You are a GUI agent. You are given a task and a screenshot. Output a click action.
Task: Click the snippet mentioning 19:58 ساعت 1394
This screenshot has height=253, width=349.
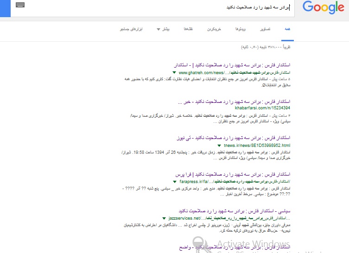click(x=206, y=155)
